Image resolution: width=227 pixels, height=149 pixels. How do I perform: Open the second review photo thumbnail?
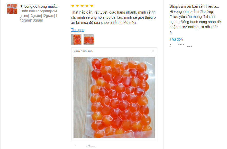[89, 39]
